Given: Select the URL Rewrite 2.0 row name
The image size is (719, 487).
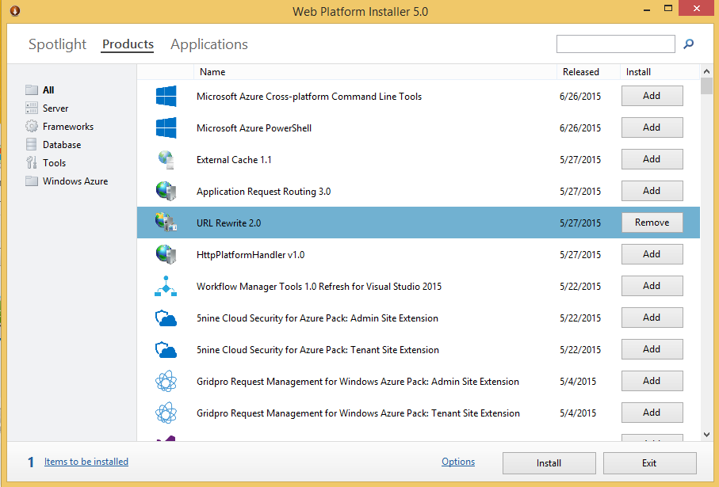Looking at the screenshot, I should coord(229,223).
